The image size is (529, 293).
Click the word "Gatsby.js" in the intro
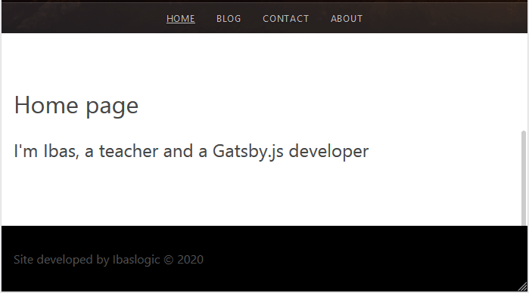point(248,151)
